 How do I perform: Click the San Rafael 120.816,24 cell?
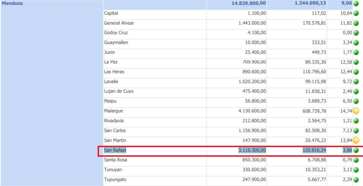pos(314,150)
